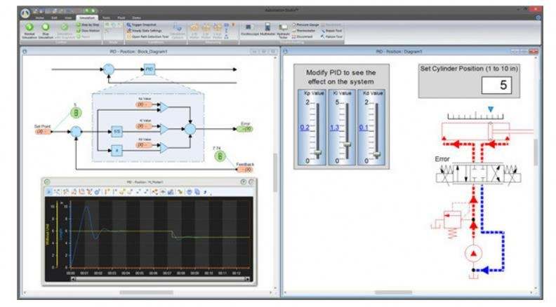Click the PID block in diagram
The height and width of the screenshot is (307, 556).
[150, 69]
